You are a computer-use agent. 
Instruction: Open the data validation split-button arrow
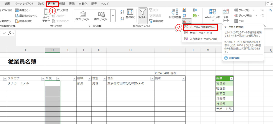coord(189,21)
